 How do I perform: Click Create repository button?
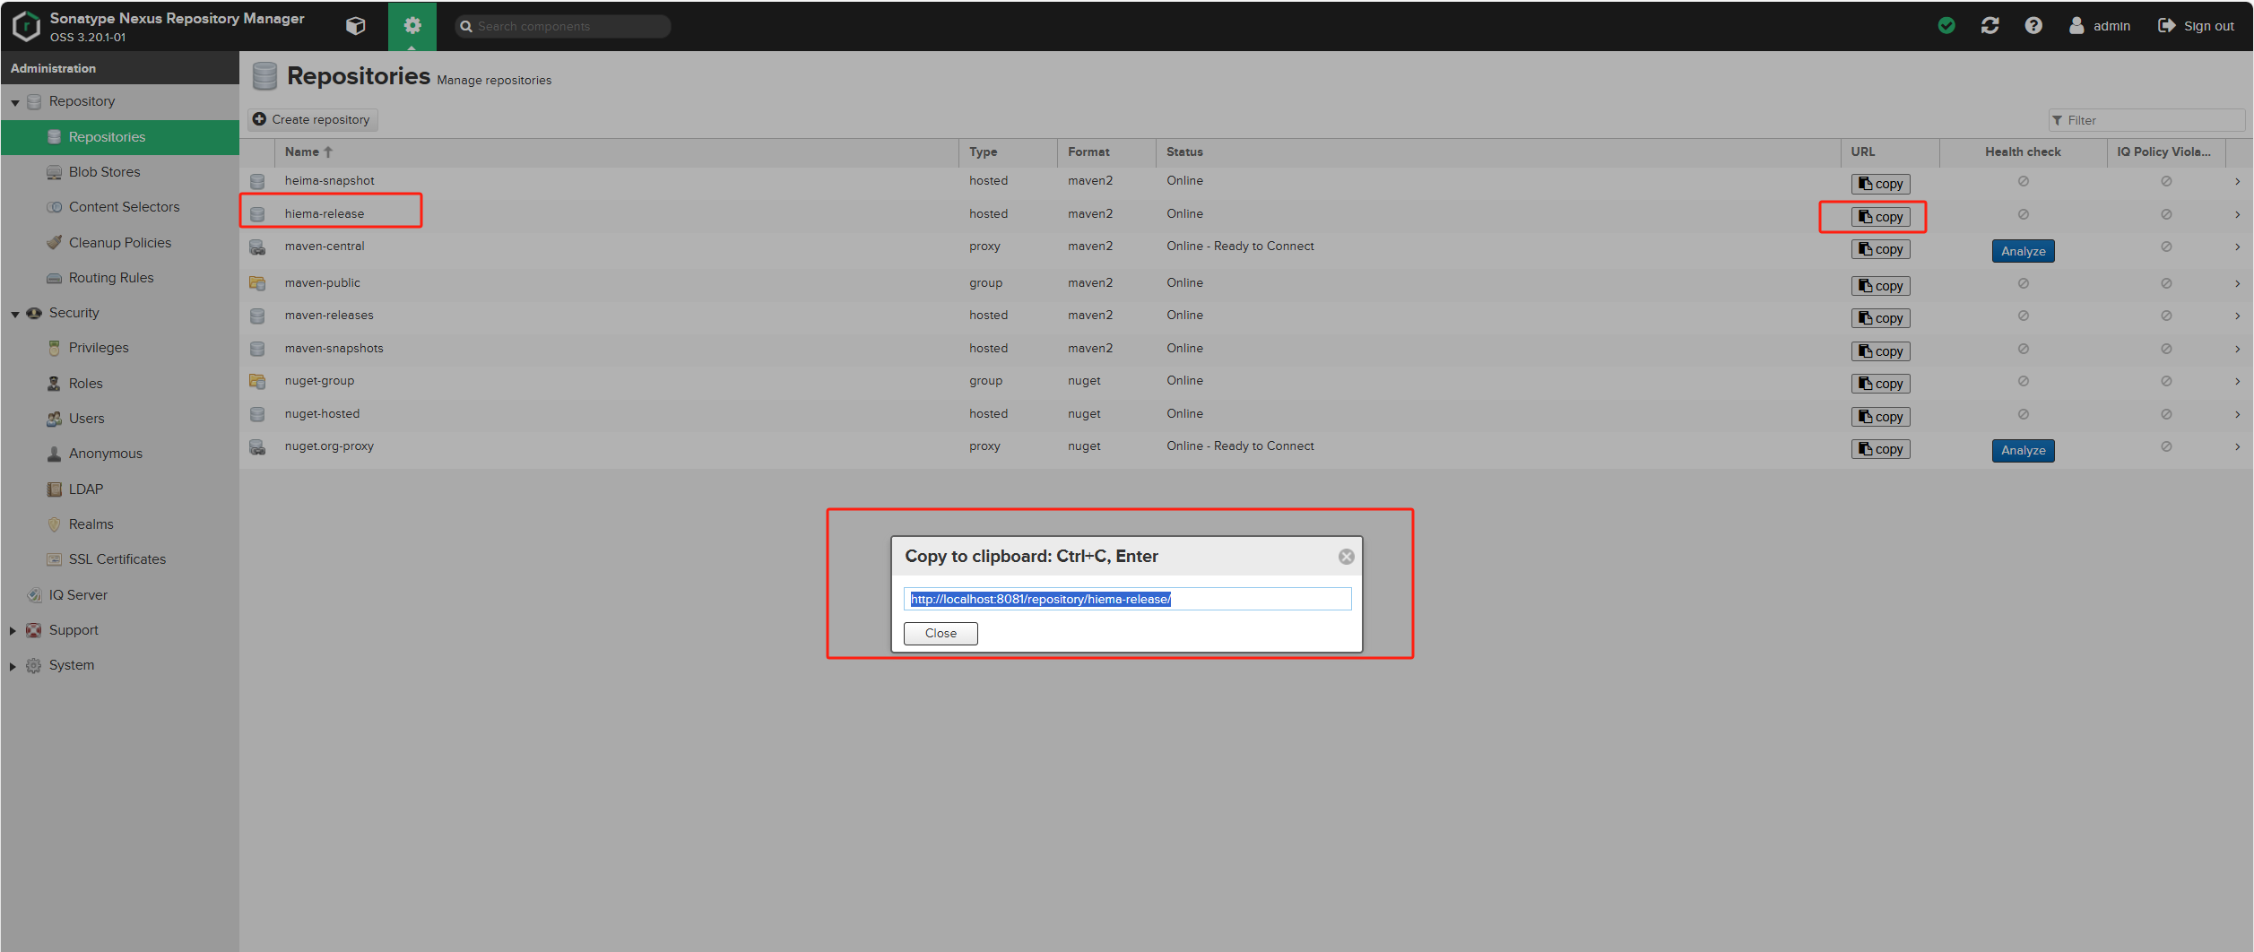tap(312, 119)
